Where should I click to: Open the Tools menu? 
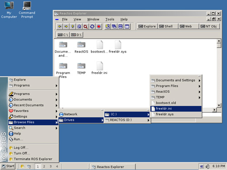[x=110, y=19]
